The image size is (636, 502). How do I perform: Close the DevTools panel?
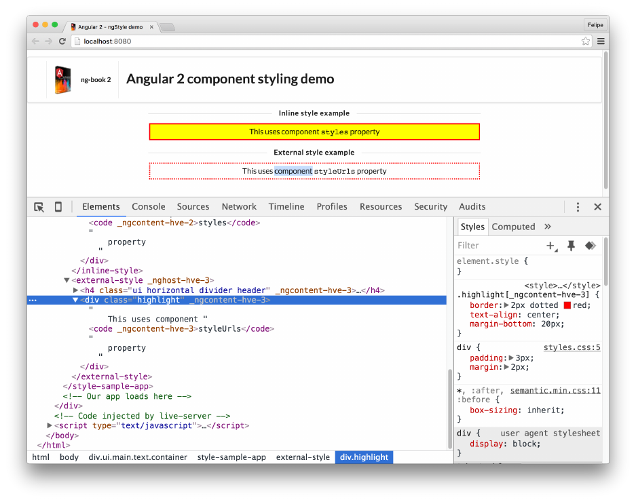[597, 207]
